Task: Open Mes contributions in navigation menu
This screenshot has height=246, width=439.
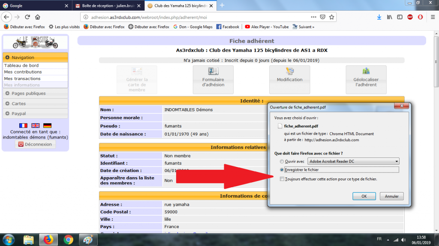Action: coord(23,72)
